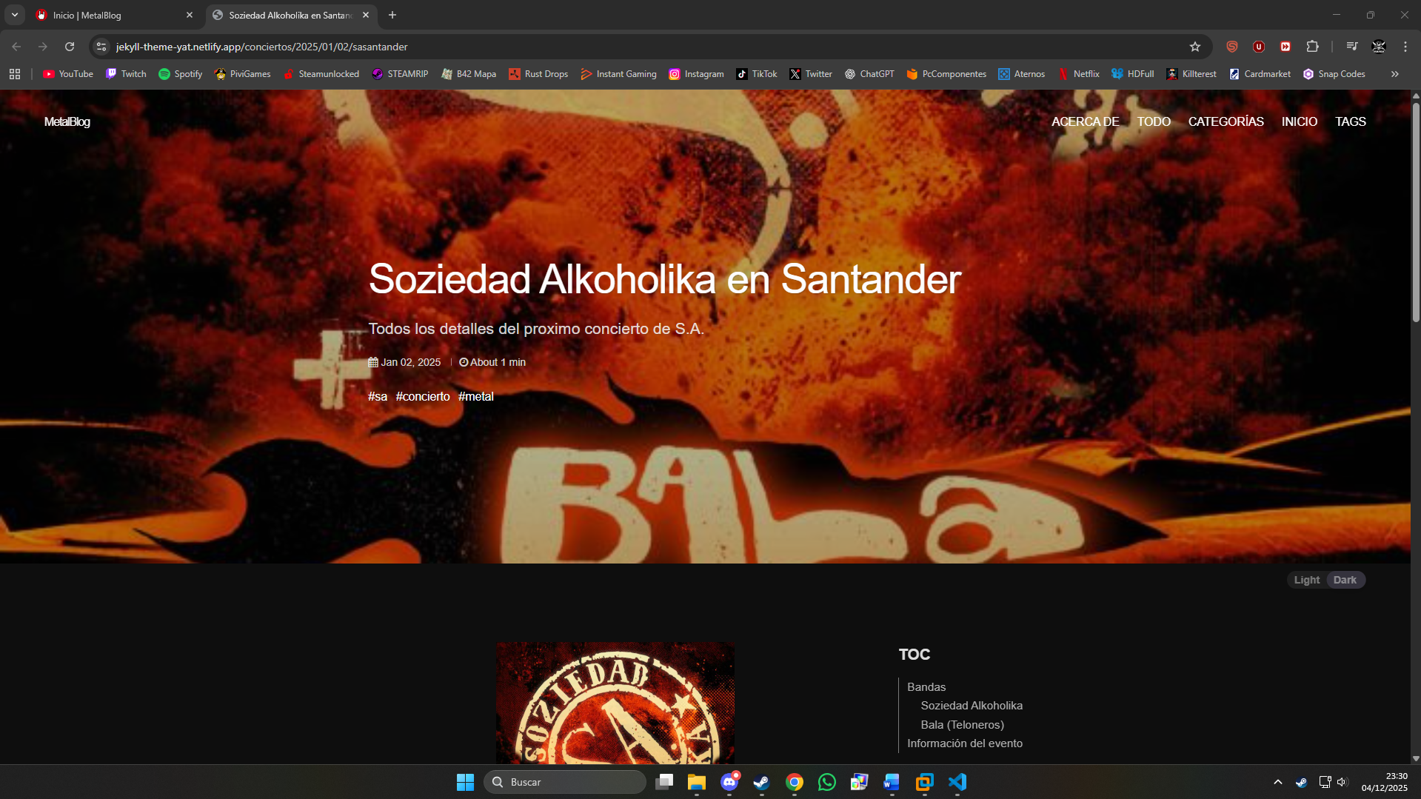Viewport: 1421px width, 799px height.
Task: Open the Chrome three-dot menu
Action: [x=1405, y=47]
